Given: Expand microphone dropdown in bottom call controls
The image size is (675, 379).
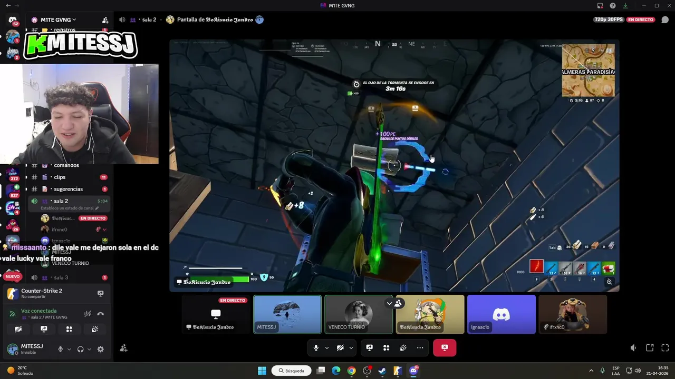Looking at the screenshot, I should [327, 348].
